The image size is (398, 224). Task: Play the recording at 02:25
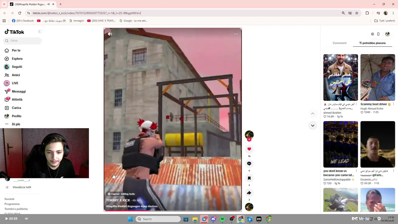tap(6, 219)
